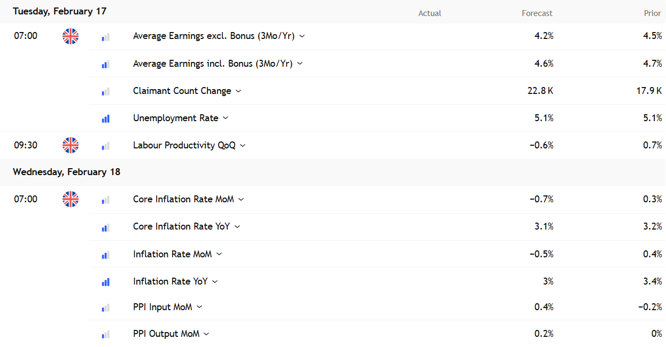Click the importance bars icon for Unemployment Rate
This screenshot has height=347, width=666.
coord(106,119)
